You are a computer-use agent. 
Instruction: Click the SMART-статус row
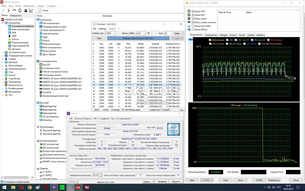tap(54, 161)
